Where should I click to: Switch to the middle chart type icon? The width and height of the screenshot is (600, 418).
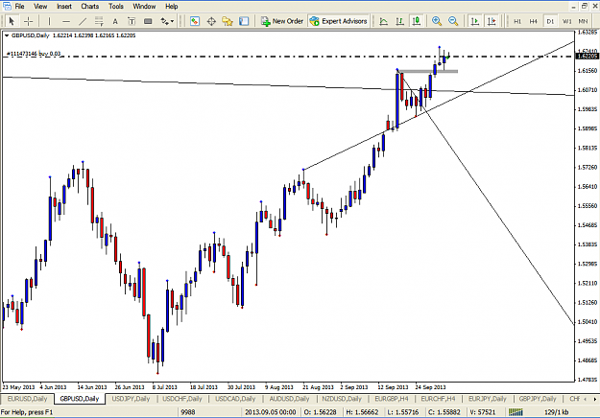coord(400,21)
